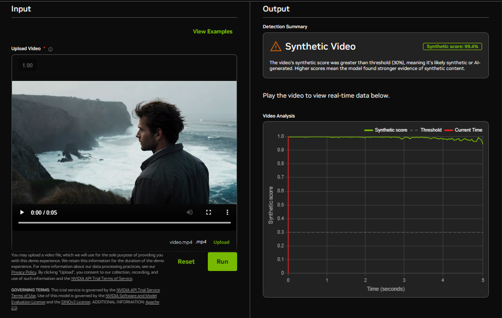Click the dashed threshold line in the chart
Image resolution: width=502 pixels, height=318 pixels.
386,232
